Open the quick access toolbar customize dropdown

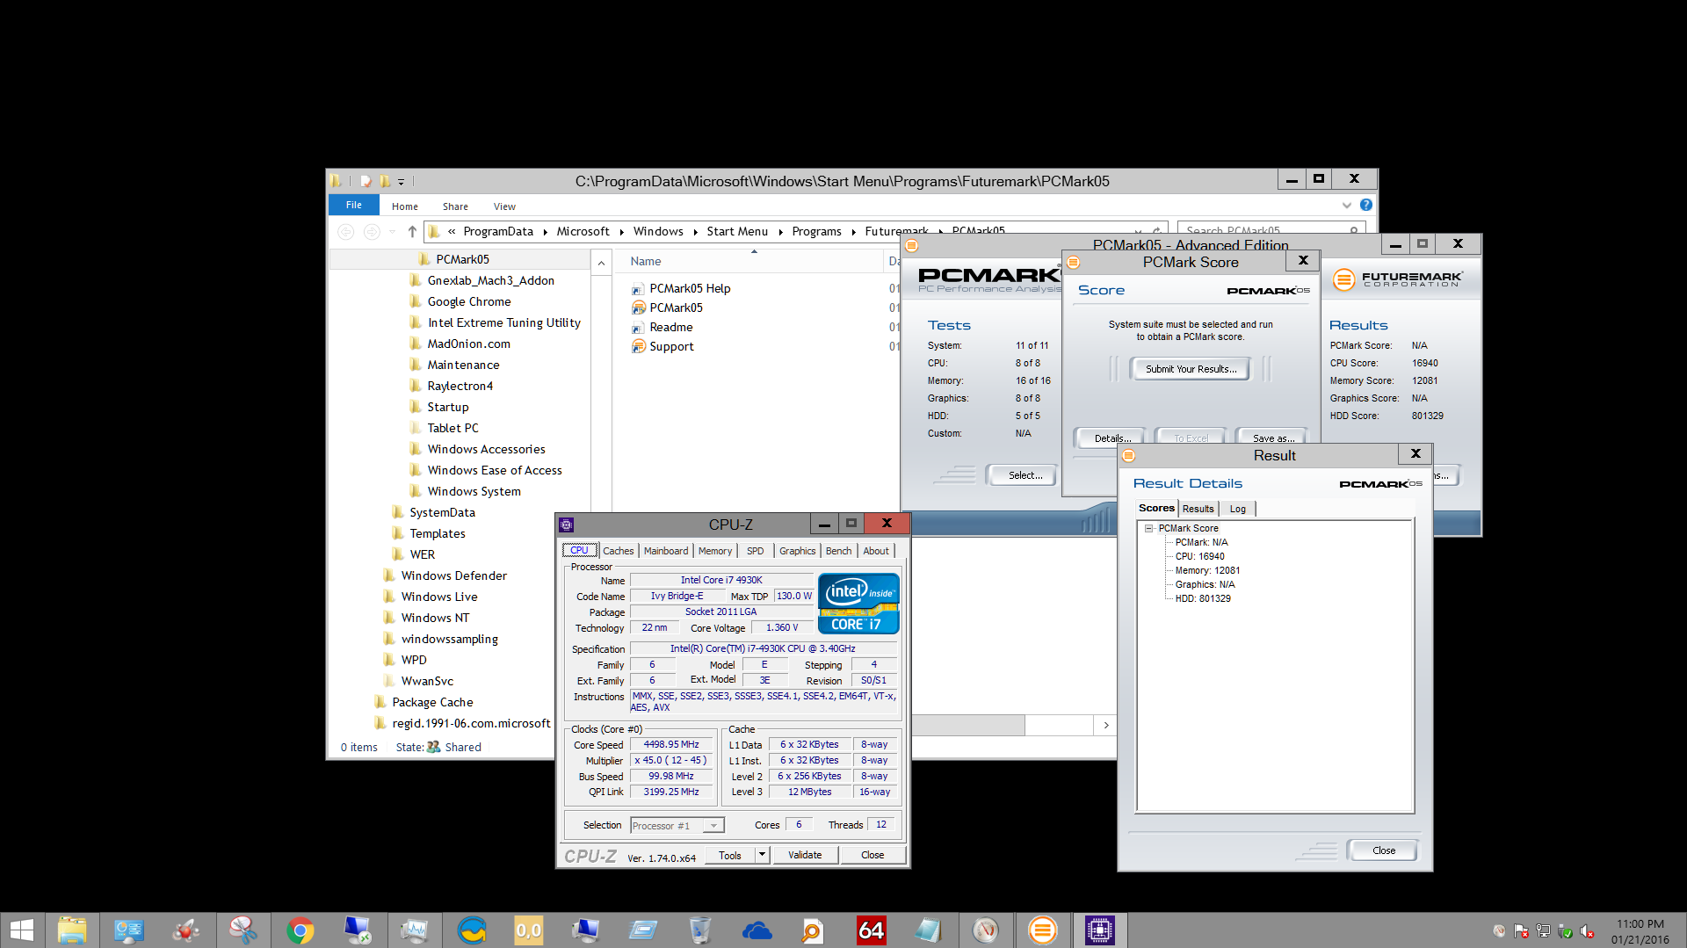pos(401,182)
